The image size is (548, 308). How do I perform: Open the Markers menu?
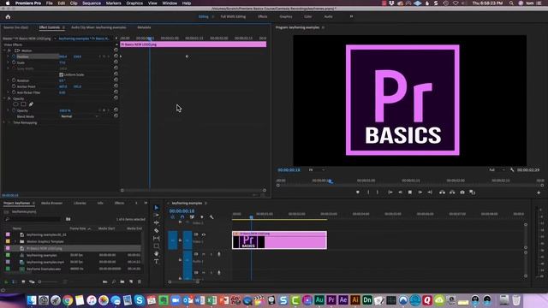pos(113,3)
